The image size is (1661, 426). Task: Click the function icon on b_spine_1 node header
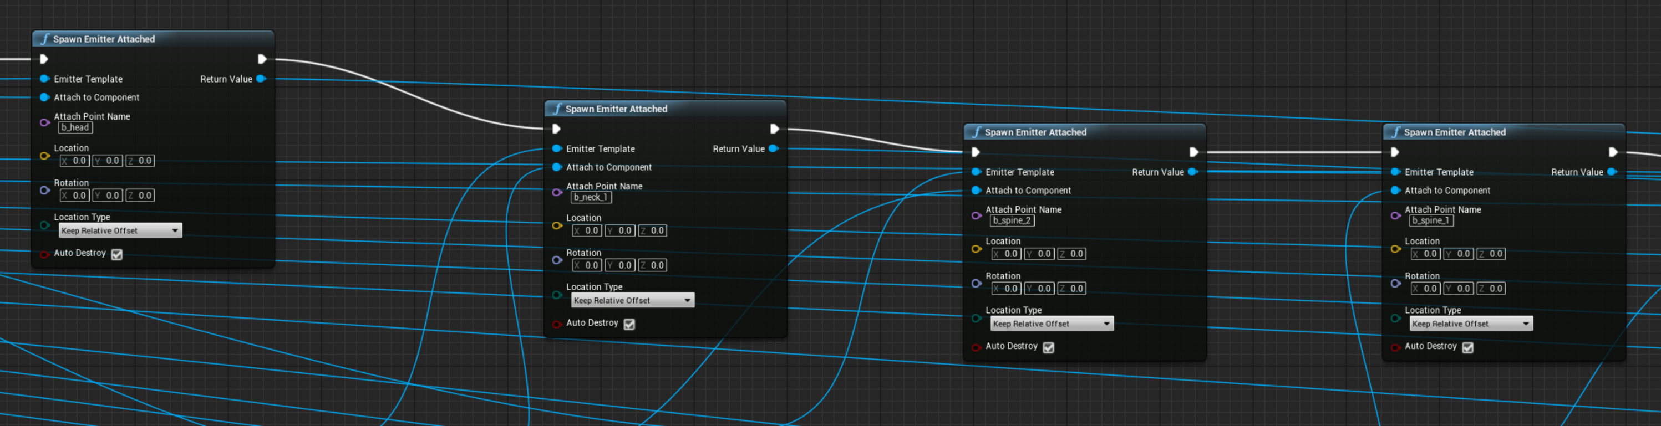pos(1395,132)
